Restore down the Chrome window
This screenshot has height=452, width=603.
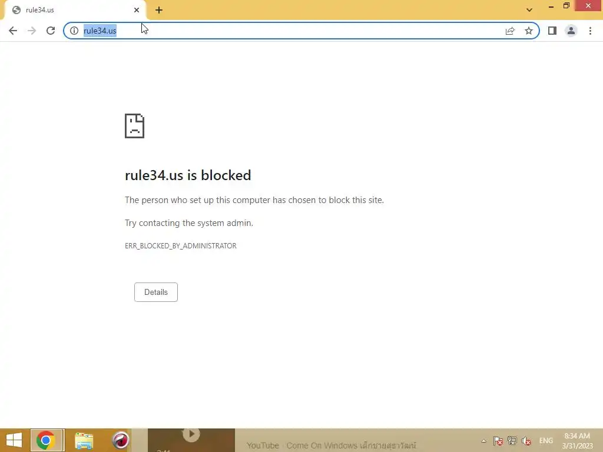pyautogui.click(x=566, y=6)
